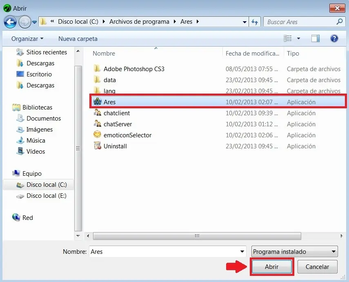Click the Ares breadcrumb in the address bar
The image size is (349, 282).
[x=186, y=22]
